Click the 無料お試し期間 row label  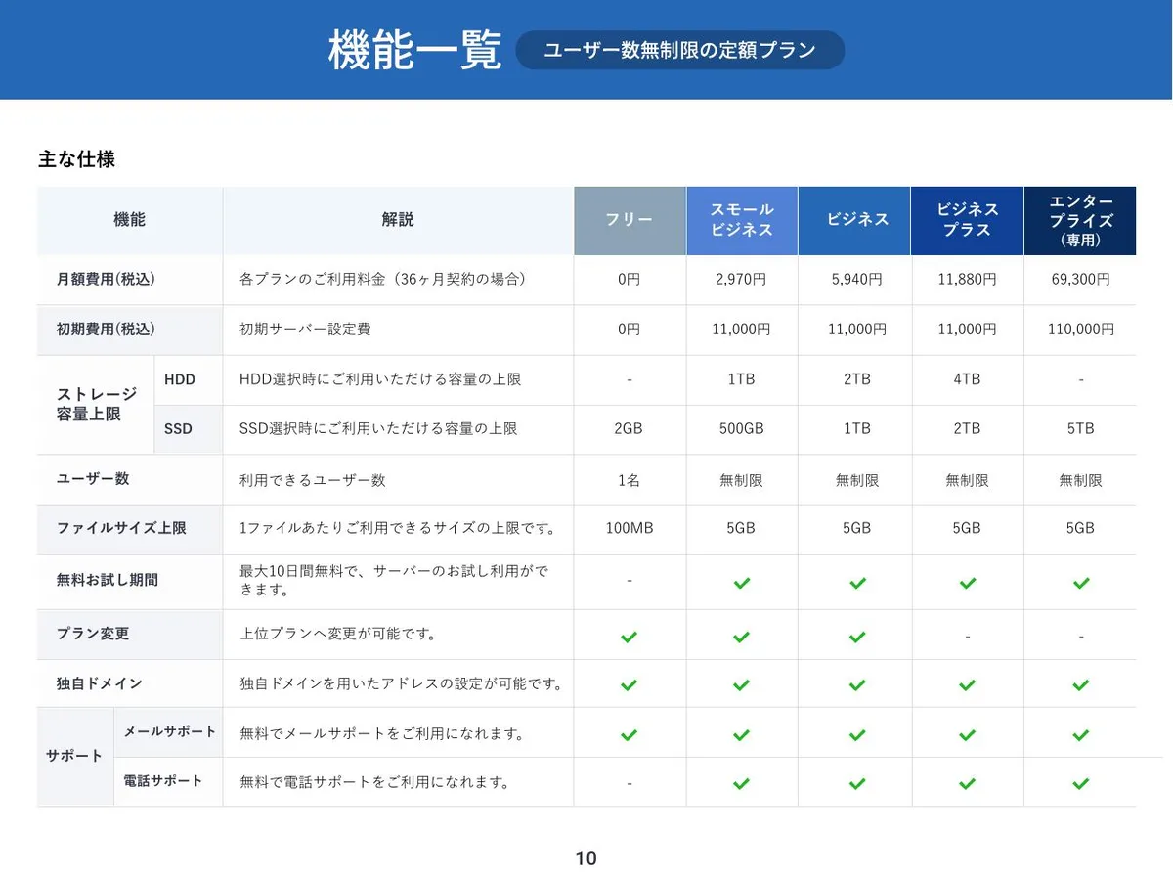[x=108, y=580]
